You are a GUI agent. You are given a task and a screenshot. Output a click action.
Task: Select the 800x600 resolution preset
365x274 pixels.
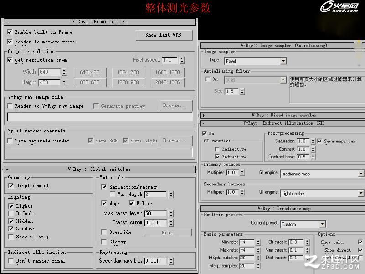[x=90, y=83]
